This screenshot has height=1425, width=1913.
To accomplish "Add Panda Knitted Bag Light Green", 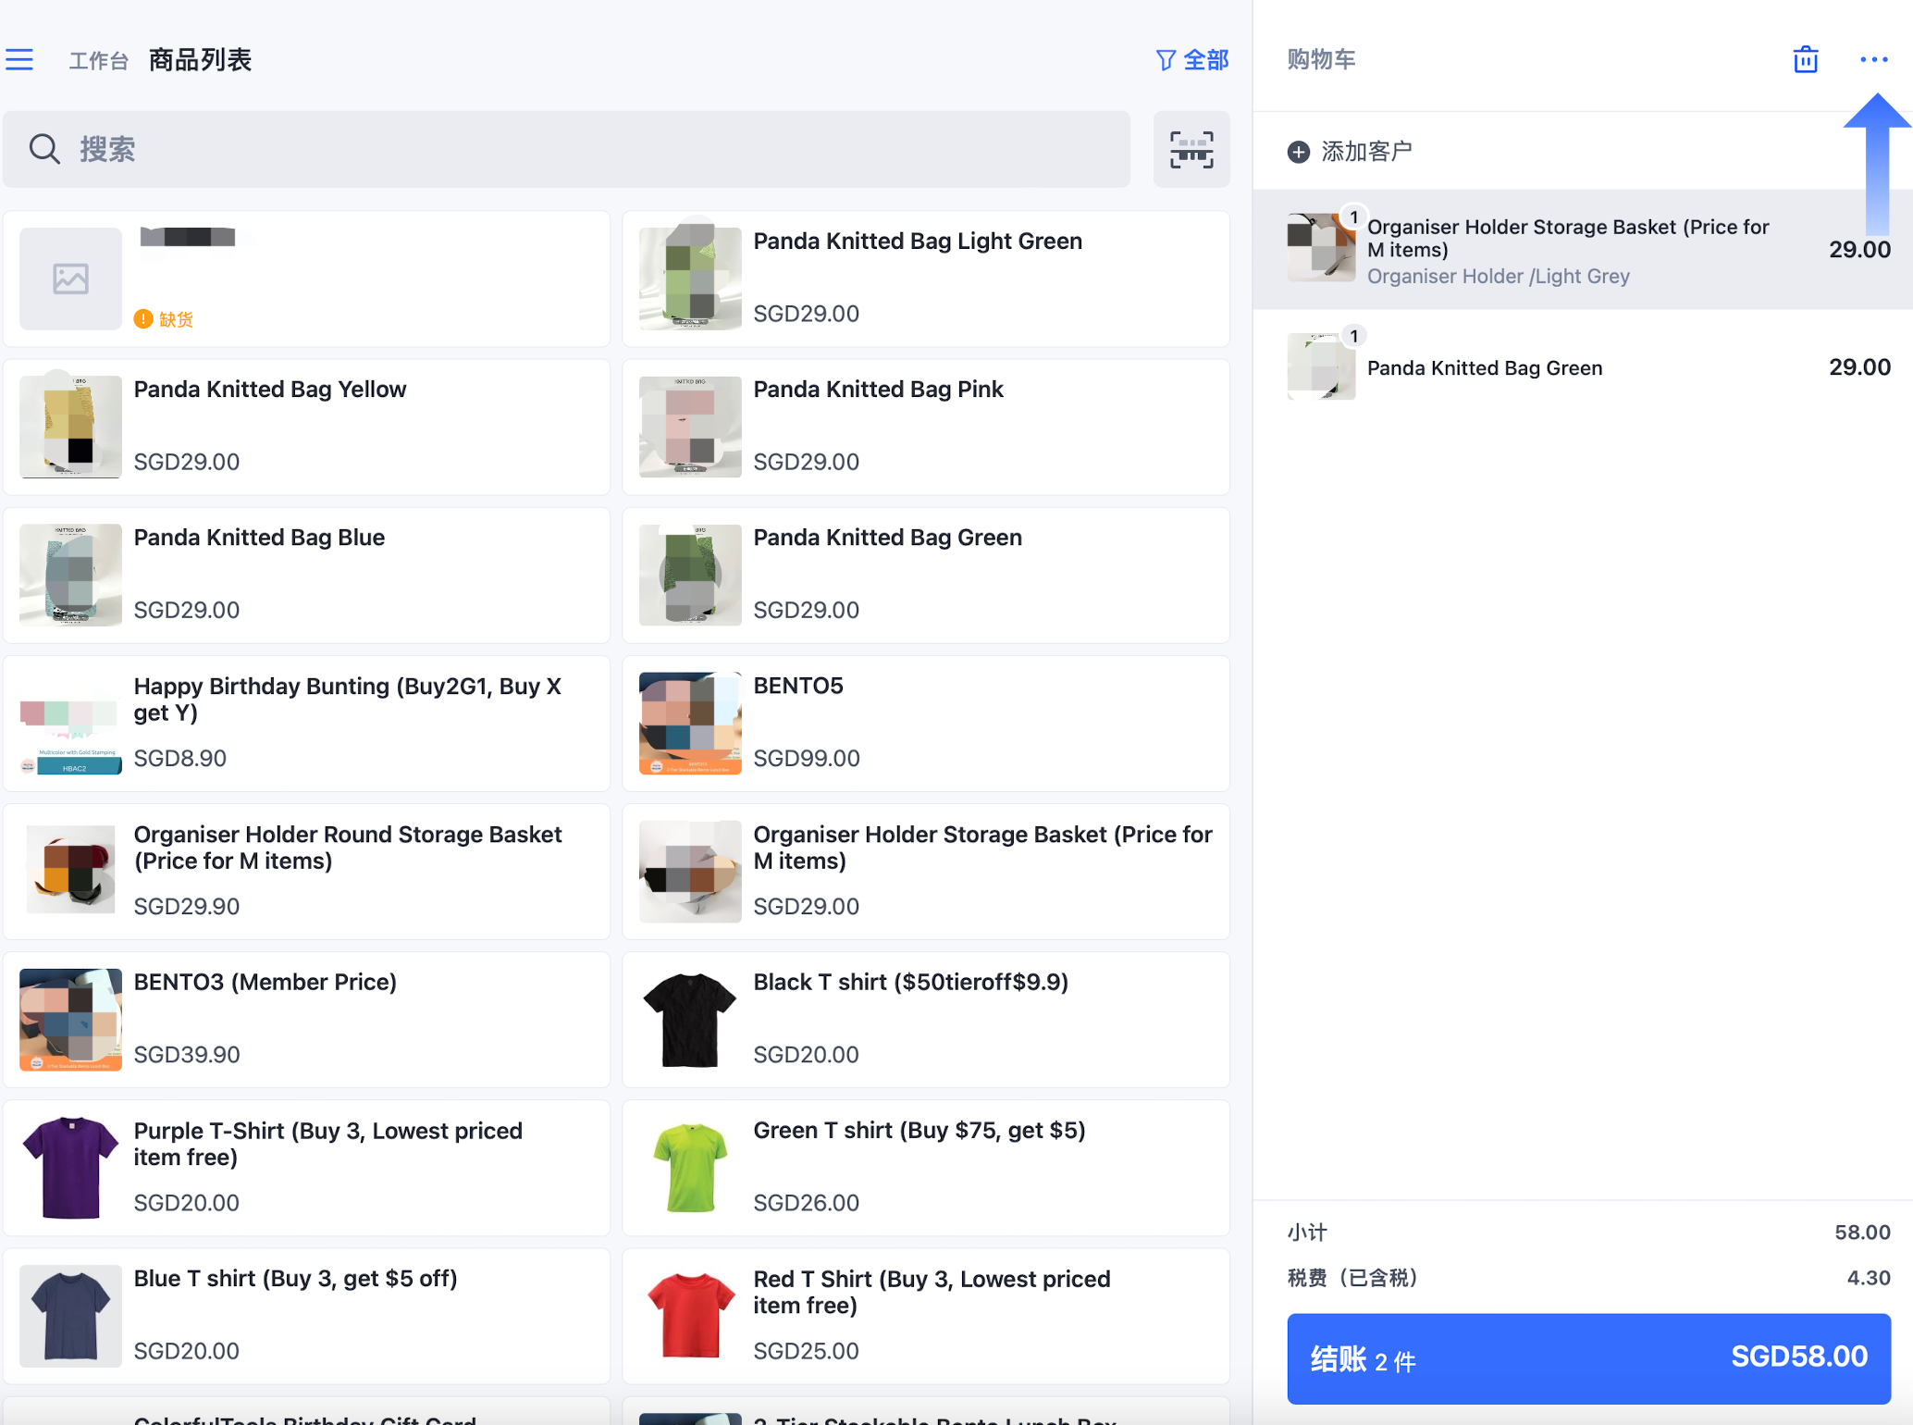I will [x=926, y=279].
